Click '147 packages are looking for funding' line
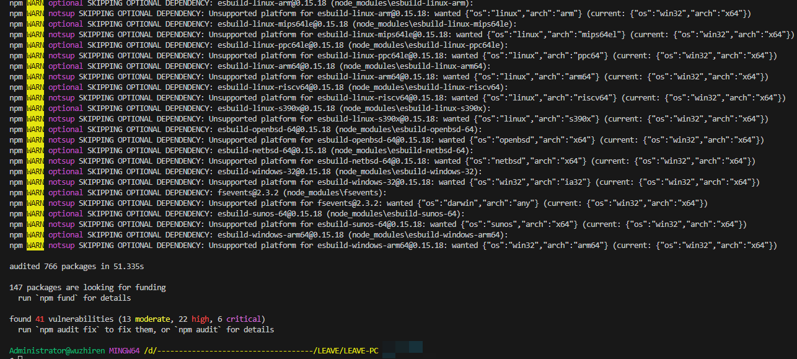Image resolution: width=797 pixels, height=359 pixels. (x=87, y=288)
